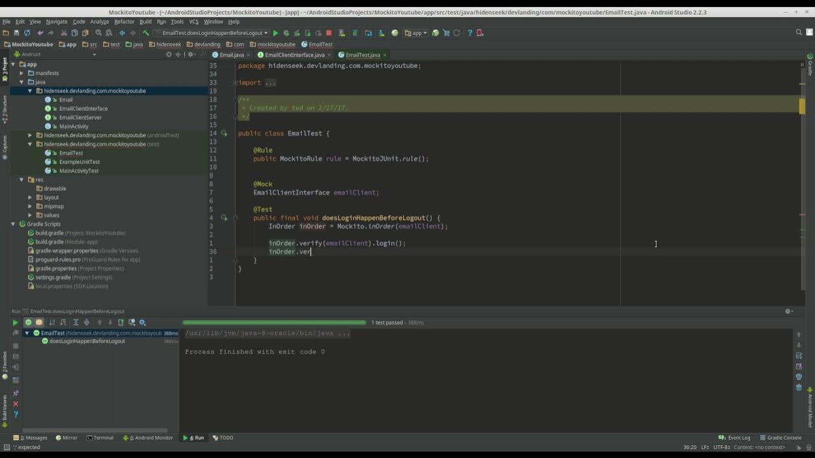Rerun tests with Run panel play icon
815x458 pixels.
pyautogui.click(x=15, y=323)
